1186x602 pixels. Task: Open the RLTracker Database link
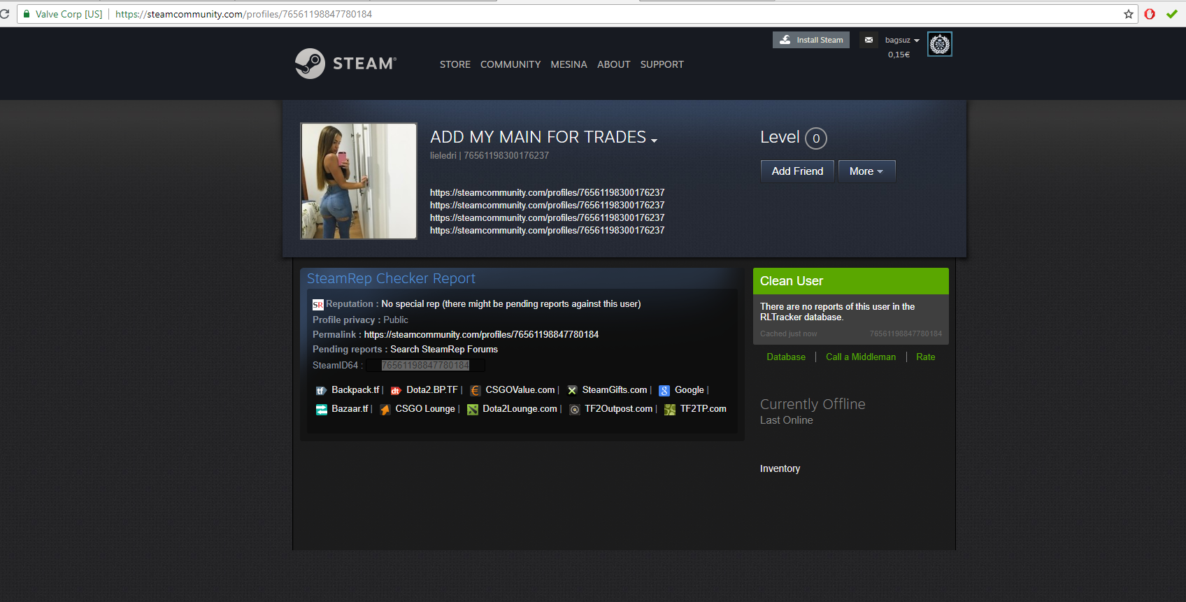pyautogui.click(x=786, y=357)
